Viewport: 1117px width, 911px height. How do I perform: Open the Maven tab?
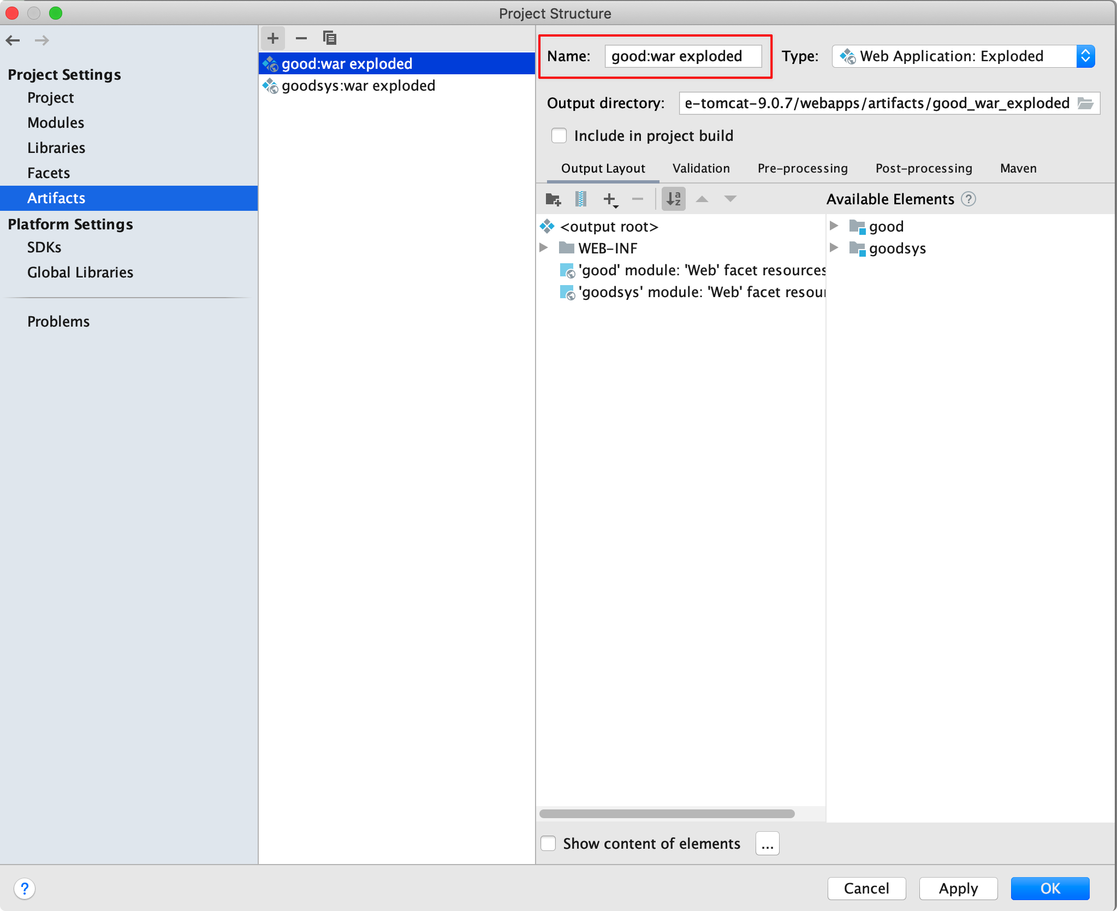pos(1018,169)
